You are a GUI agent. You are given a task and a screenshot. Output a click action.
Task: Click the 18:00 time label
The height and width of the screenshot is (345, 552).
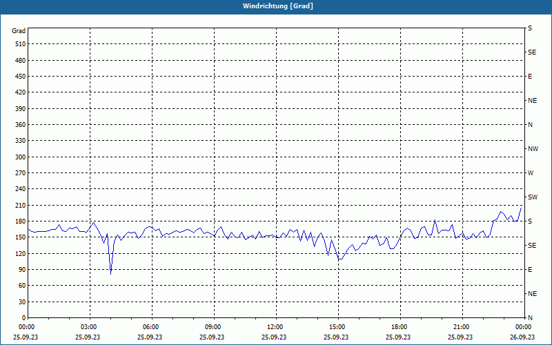[x=398, y=327]
